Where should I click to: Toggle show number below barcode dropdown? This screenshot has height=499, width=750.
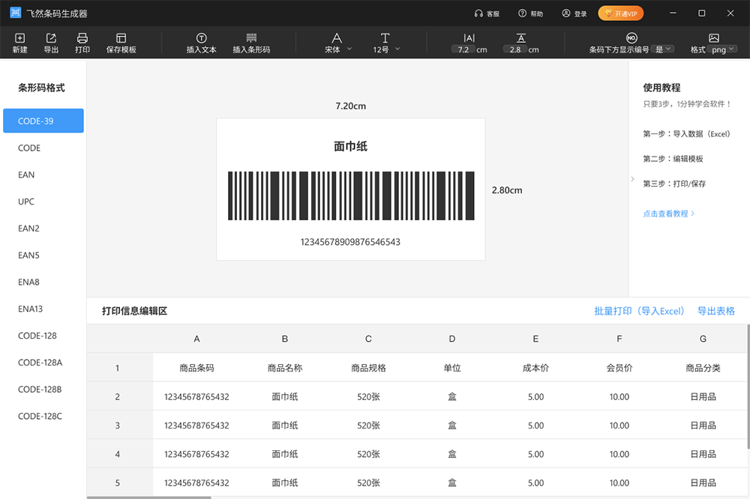click(664, 49)
